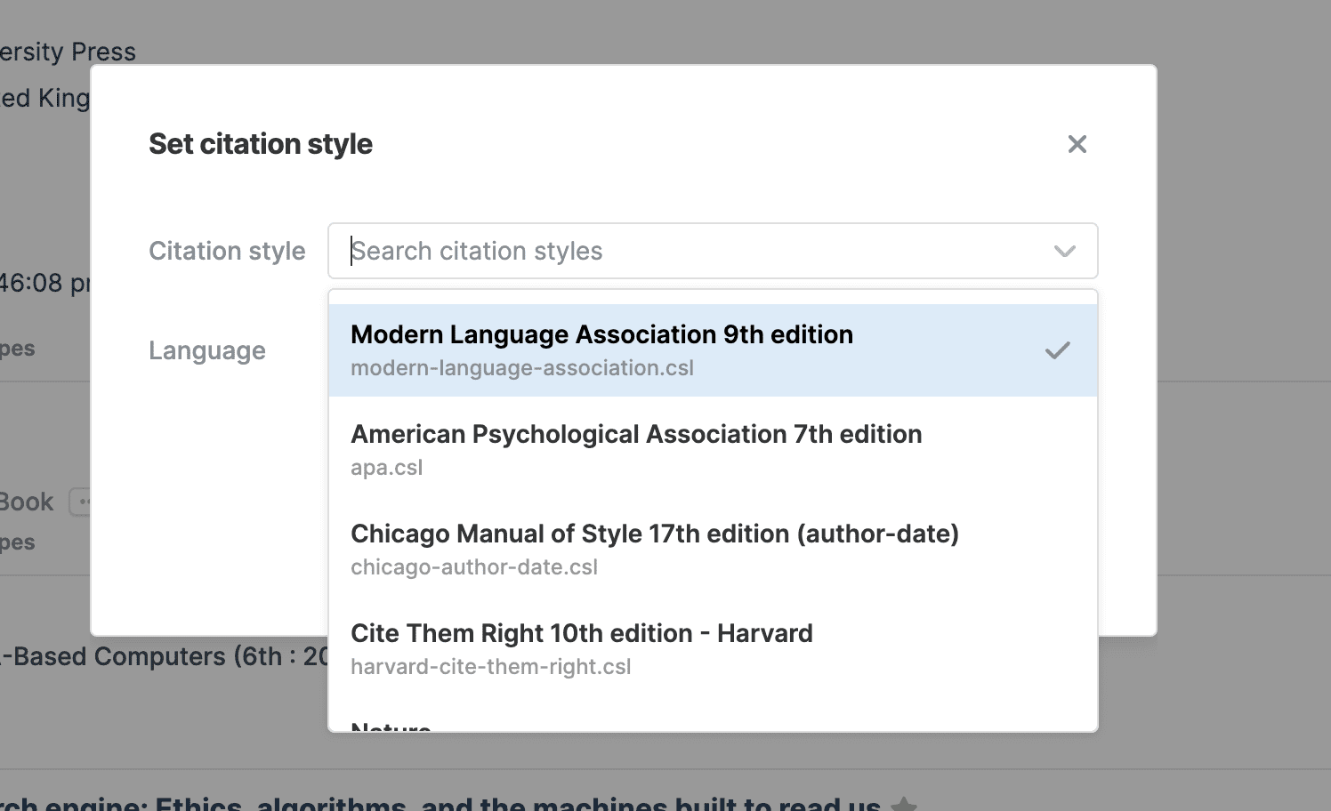Focus the Search citation styles field
The image size is (1331, 811).
tap(694, 252)
